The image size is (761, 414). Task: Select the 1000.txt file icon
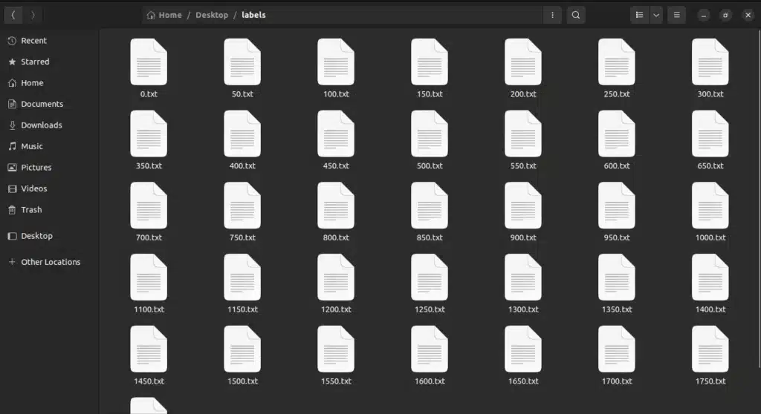click(x=710, y=206)
